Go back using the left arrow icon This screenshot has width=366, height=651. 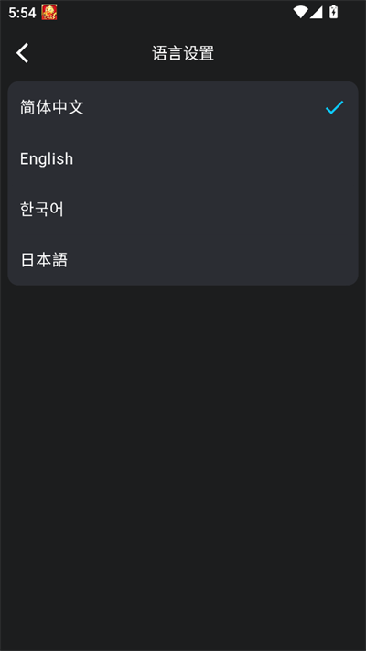(x=22, y=53)
